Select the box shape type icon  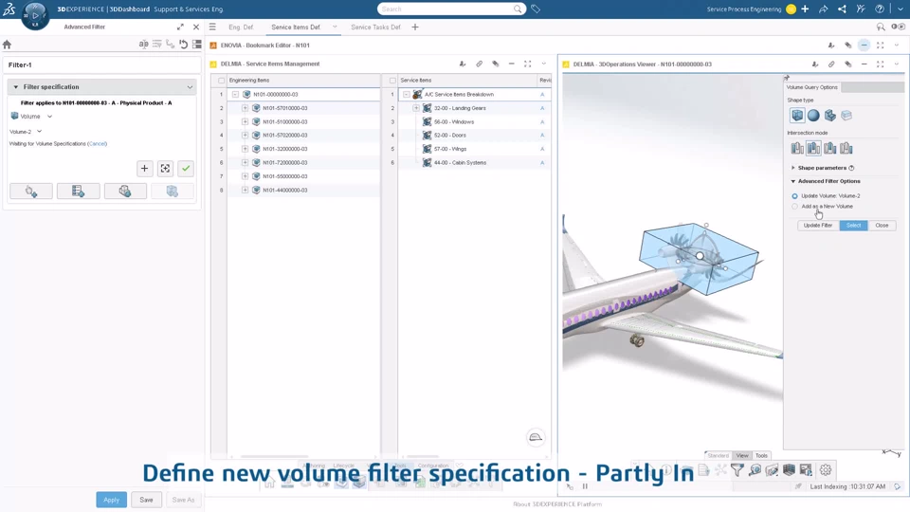click(x=797, y=116)
